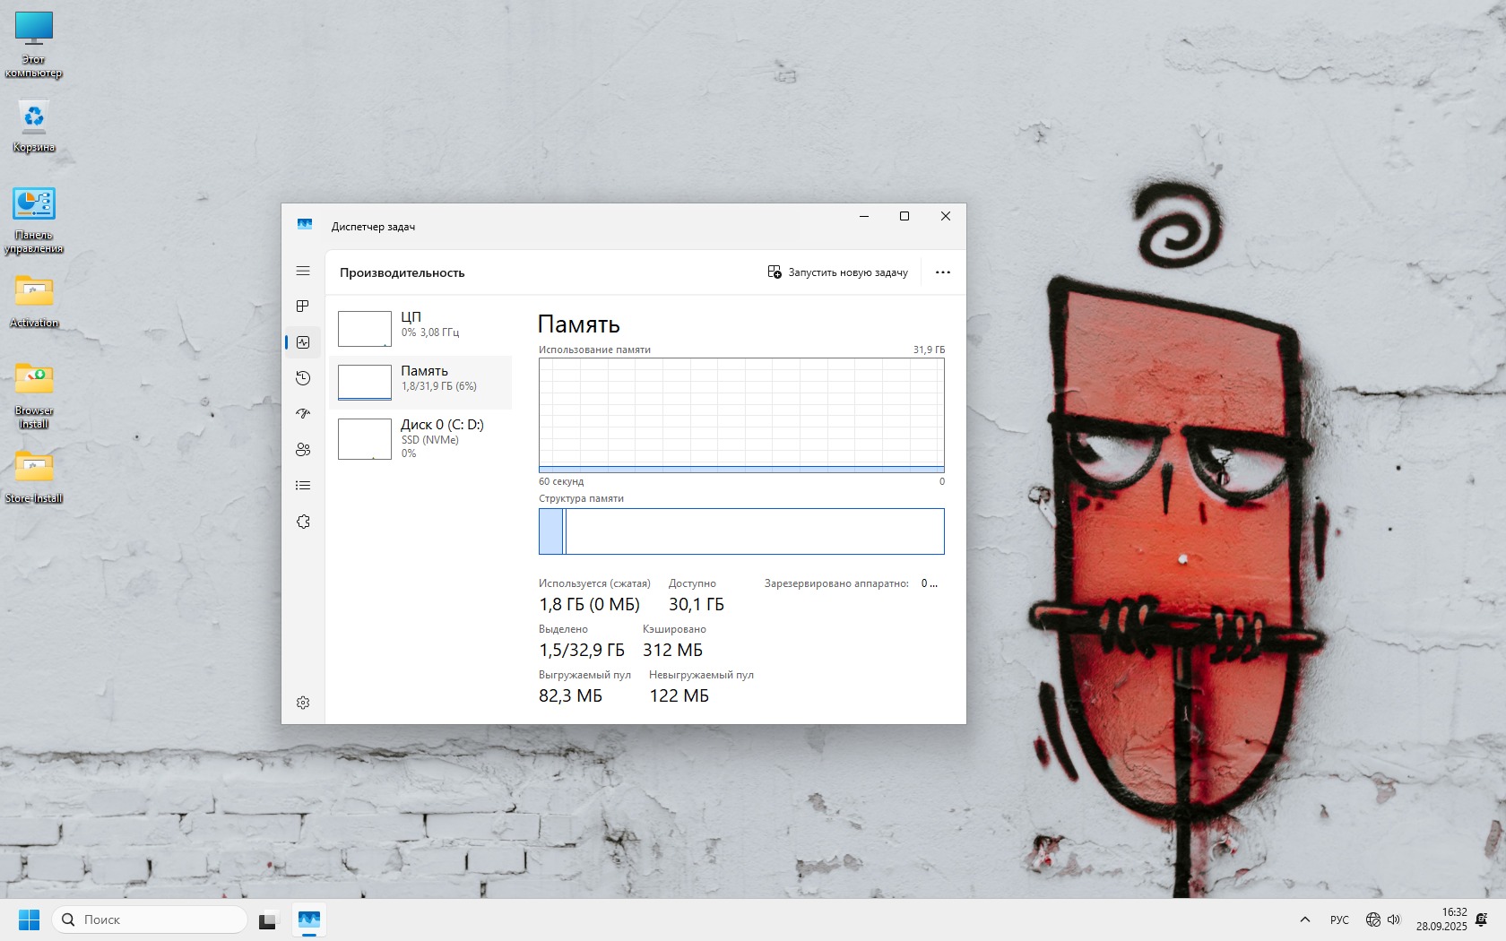The width and height of the screenshot is (1506, 941).
Task: Click Запустить новую задачу button
Action: pos(837,272)
